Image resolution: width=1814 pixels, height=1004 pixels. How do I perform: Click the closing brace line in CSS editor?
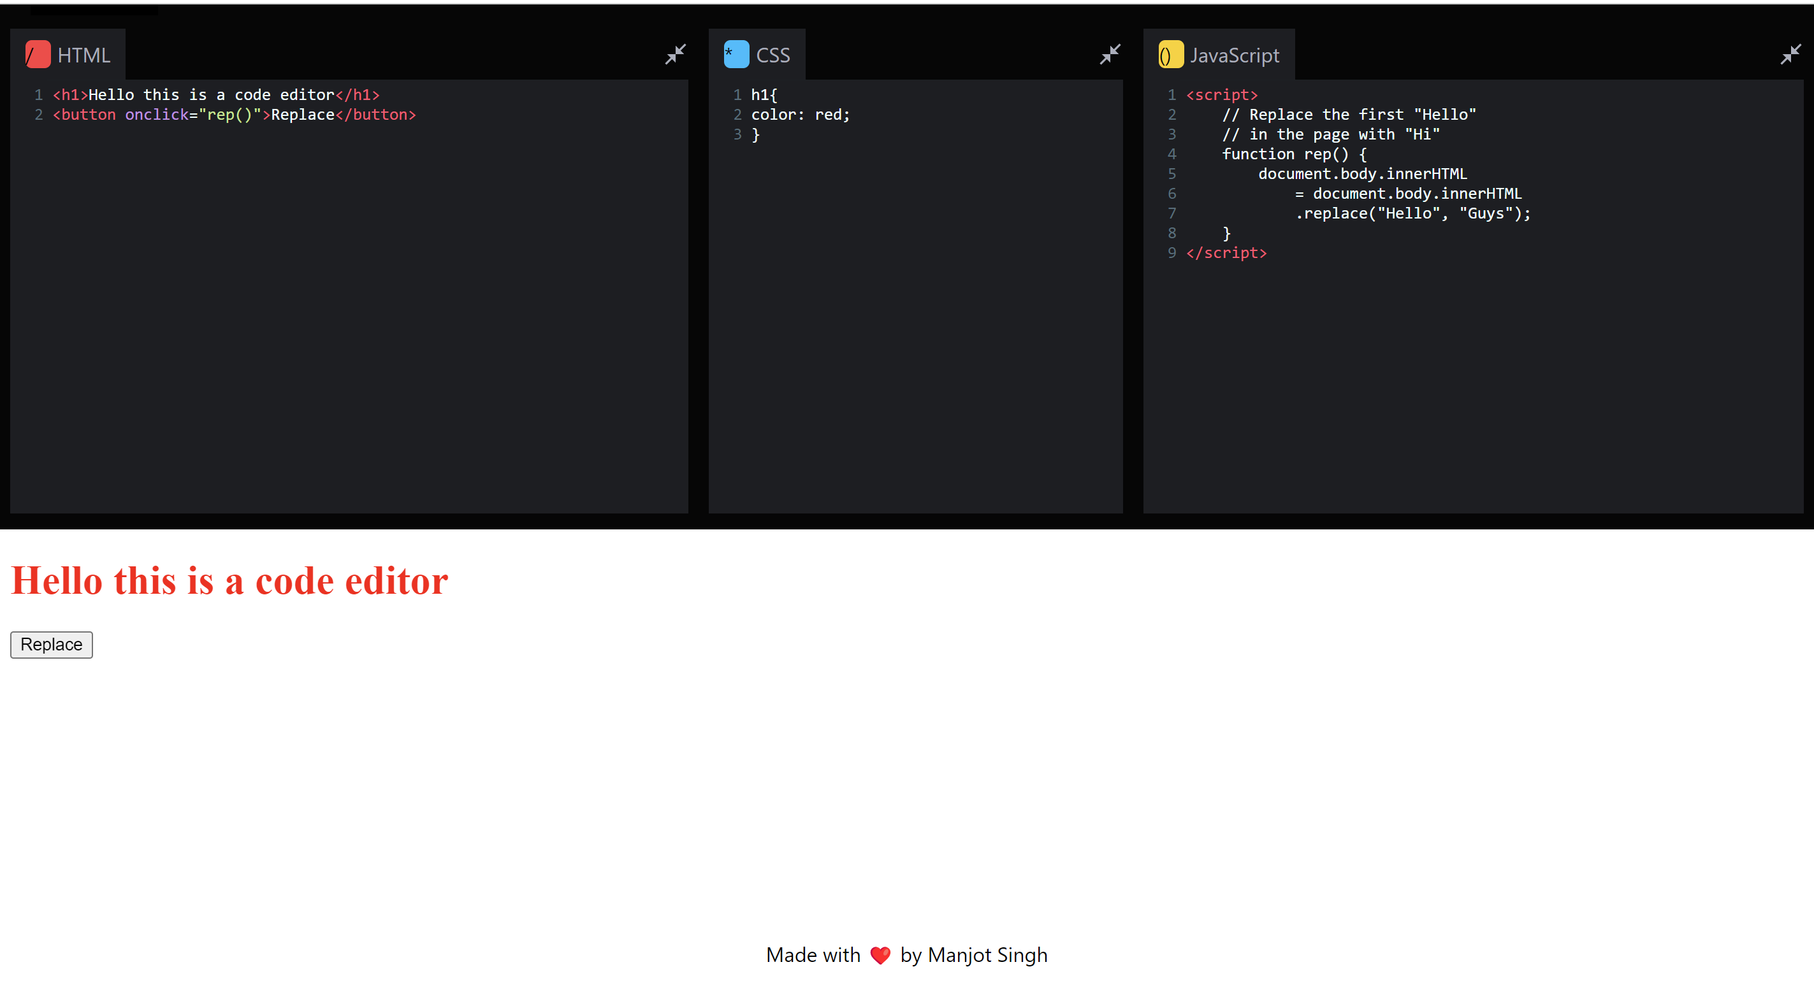point(755,134)
